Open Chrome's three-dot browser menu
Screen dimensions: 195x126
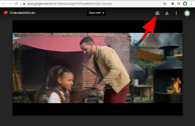[191, 4]
